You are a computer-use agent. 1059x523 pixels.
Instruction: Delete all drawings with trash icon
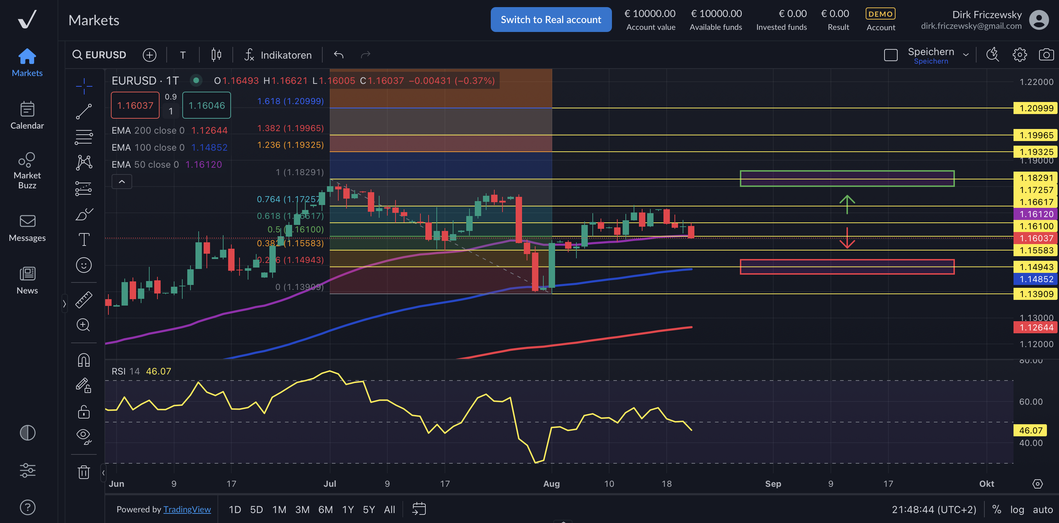(x=84, y=472)
